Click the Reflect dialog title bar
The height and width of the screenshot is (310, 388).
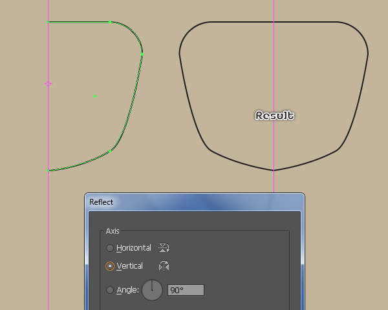coord(195,202)
